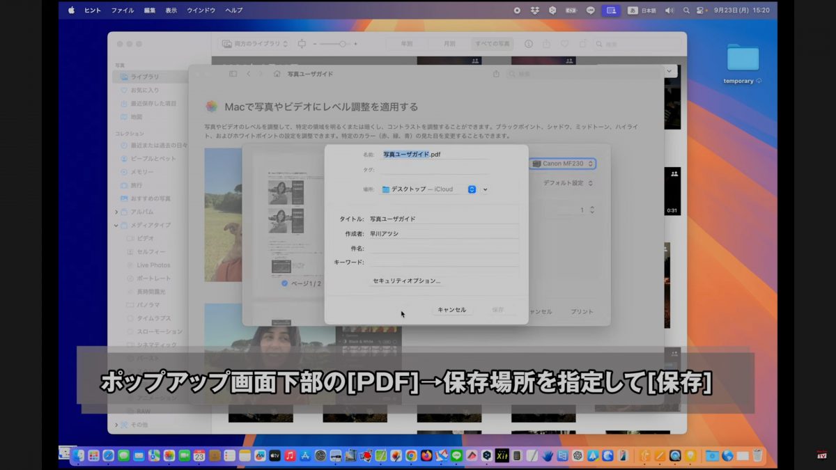Click the Author field showing 早川アツシ

point(443,234)
